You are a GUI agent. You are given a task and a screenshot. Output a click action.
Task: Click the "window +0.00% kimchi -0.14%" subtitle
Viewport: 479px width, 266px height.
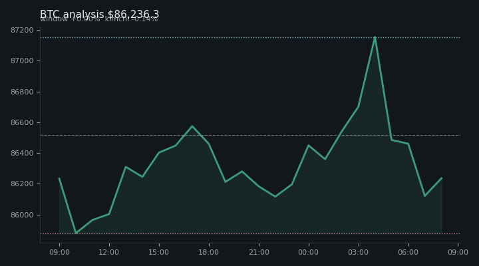(99, 19)
